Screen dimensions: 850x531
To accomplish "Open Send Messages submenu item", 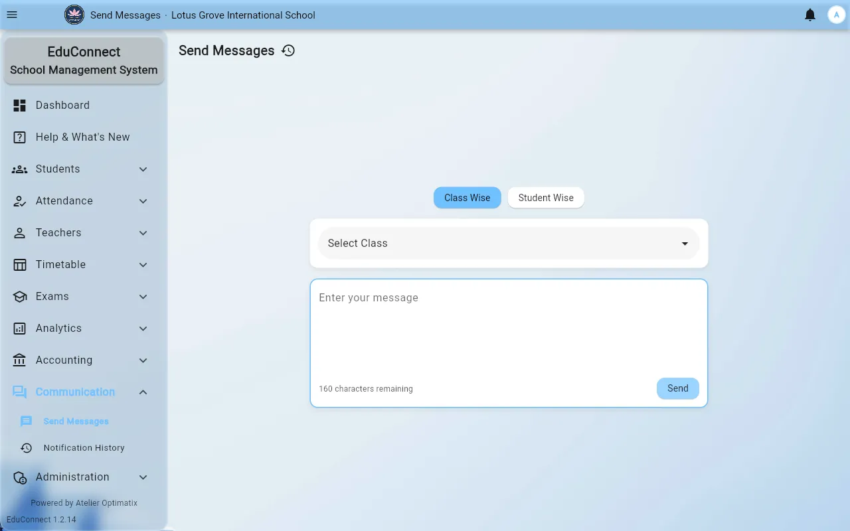I will tap(84, 421).
